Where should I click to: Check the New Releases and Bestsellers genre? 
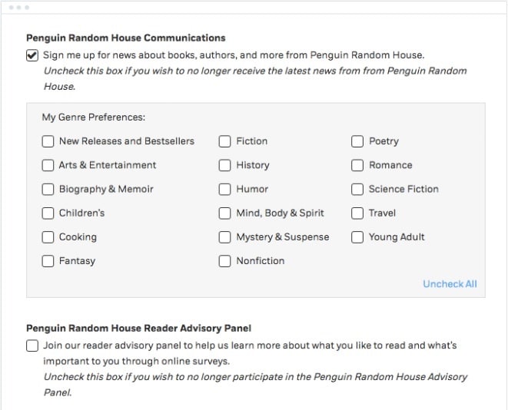coord(48,141)
